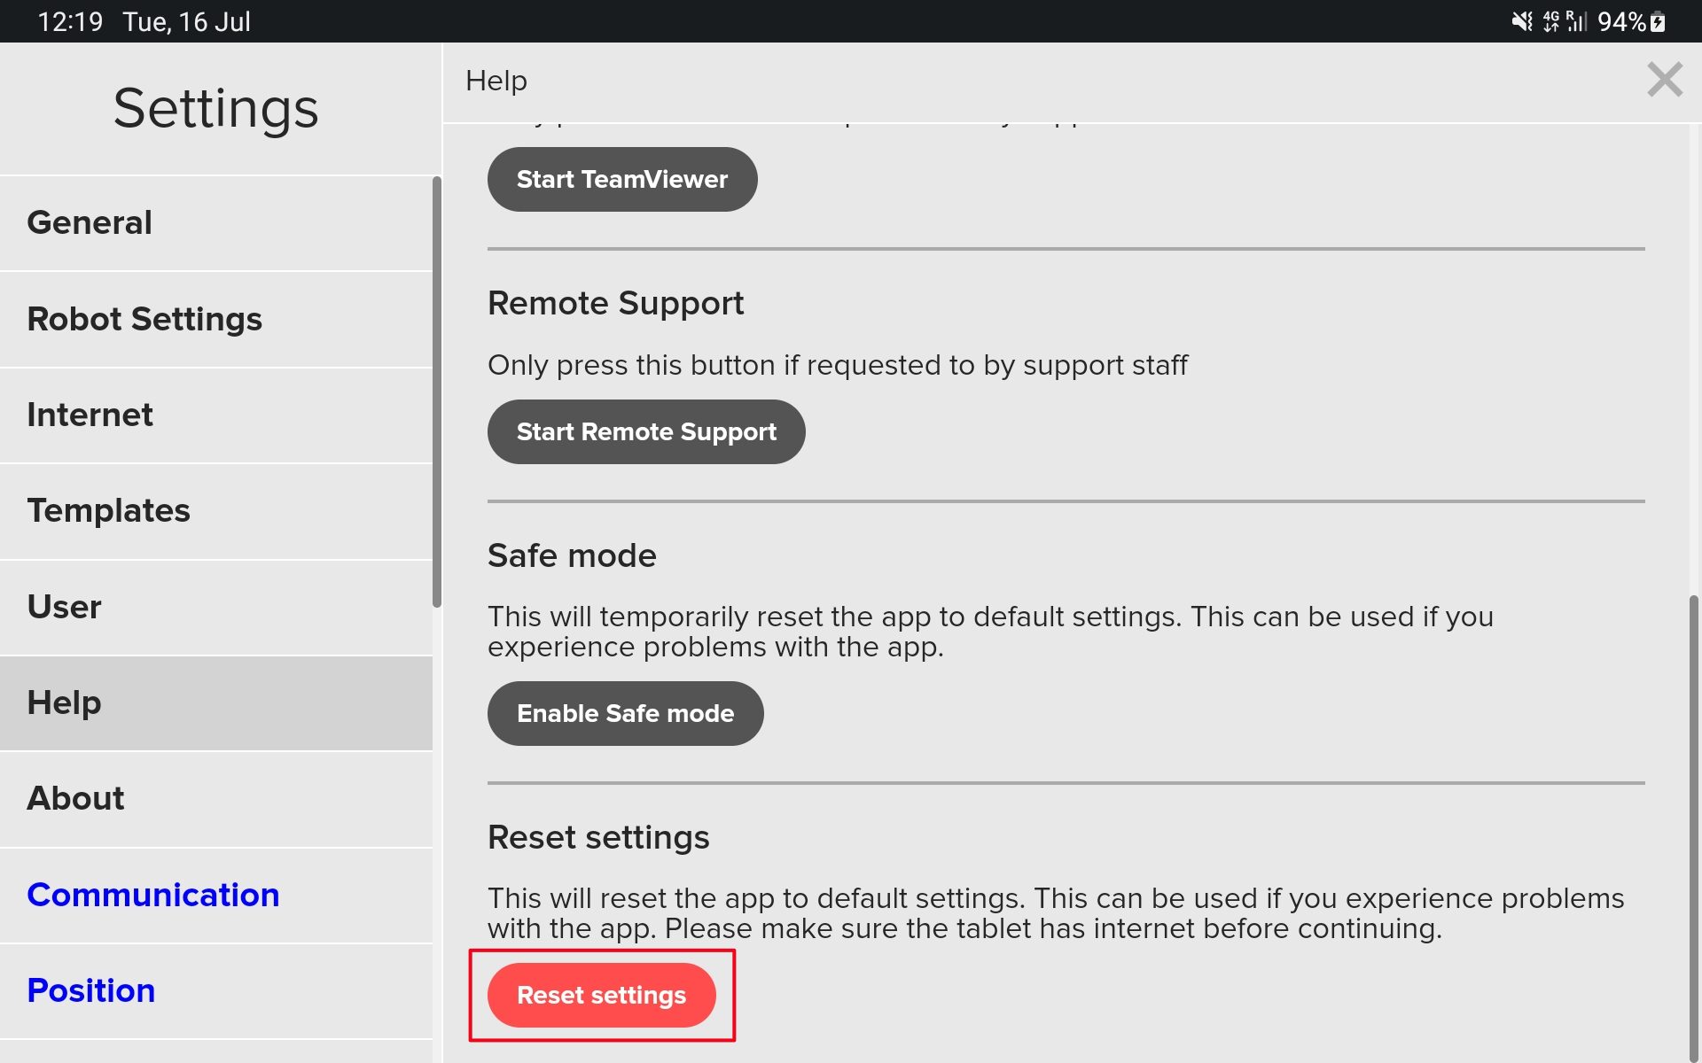Screen dimensions: 1702x1063
Task: Tap the 12:19 clock in status bar
Action: pos(70,21)
